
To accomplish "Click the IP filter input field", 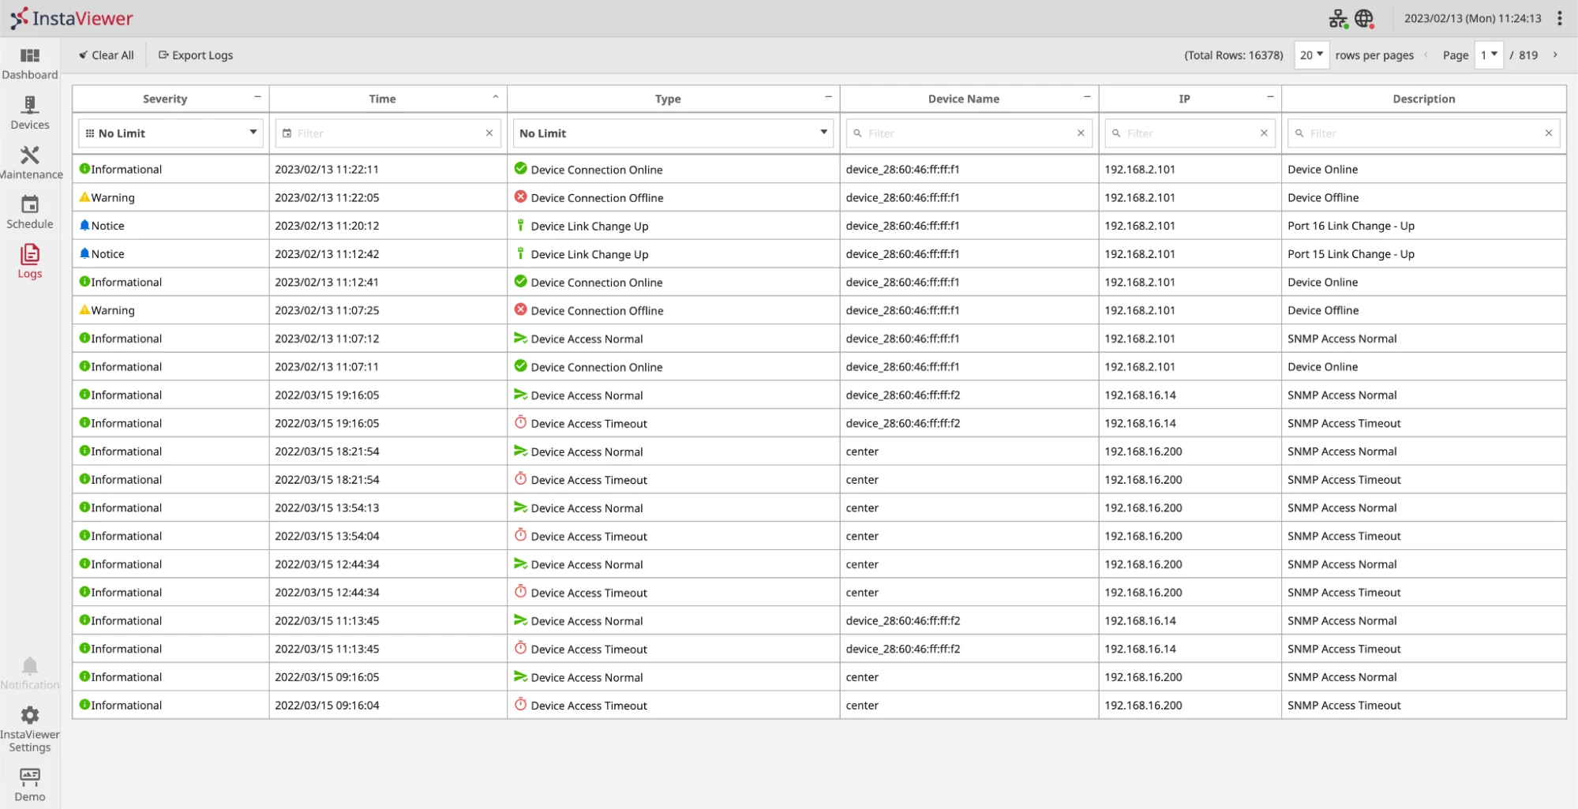I will [x=1190, y=133].
